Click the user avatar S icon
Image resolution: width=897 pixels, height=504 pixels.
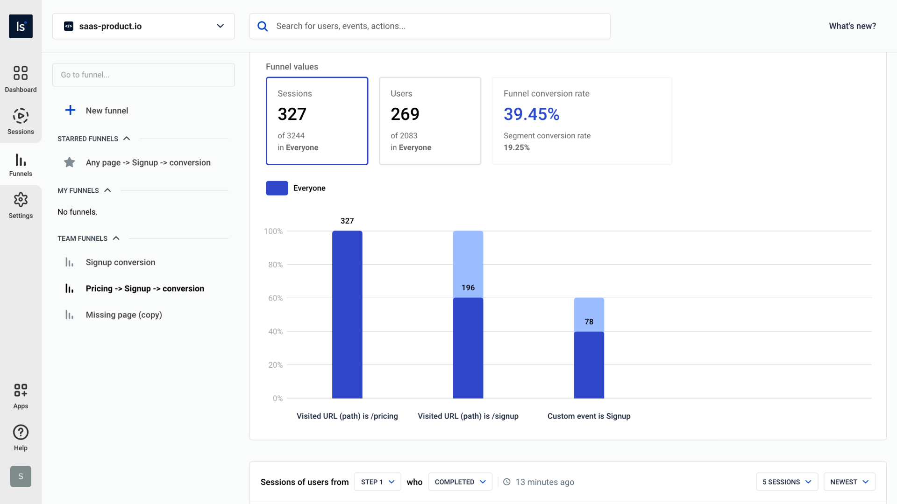pos(21,476)
